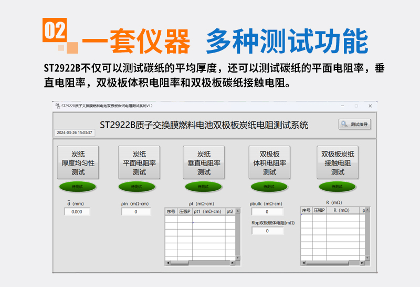Select the Rbp双极板体电阻 value field
420x287 pixels.
(x=267, y=231)
